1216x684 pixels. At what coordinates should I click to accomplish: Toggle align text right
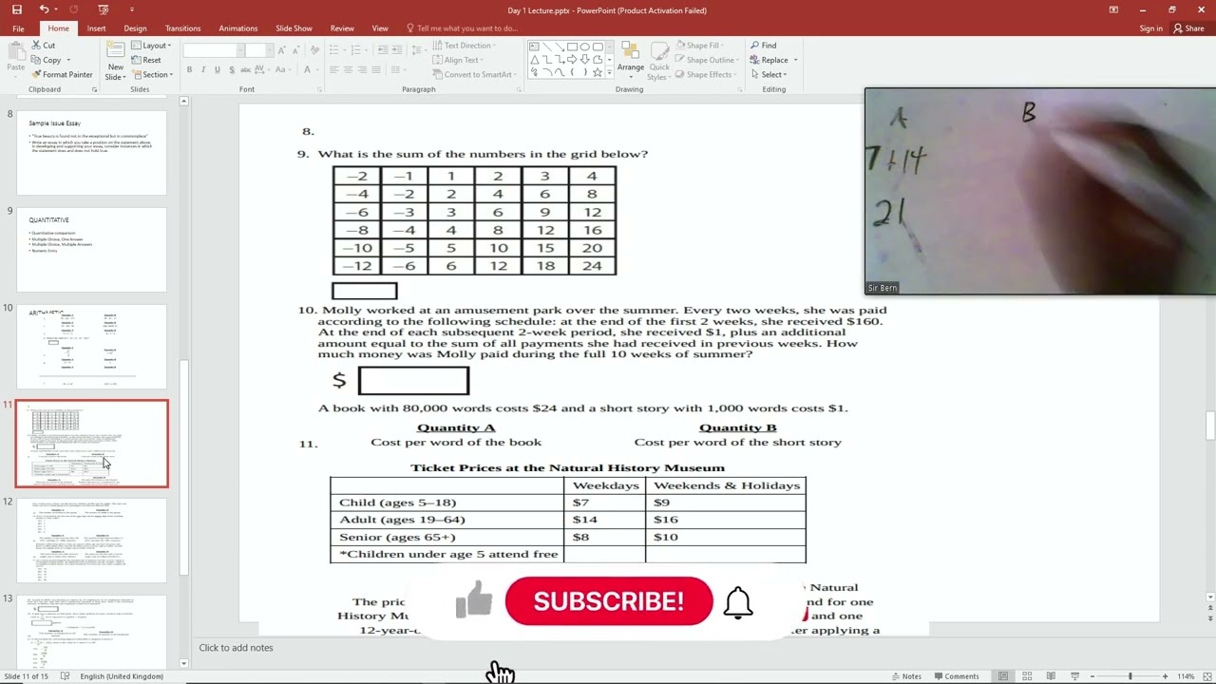[363, 70]
